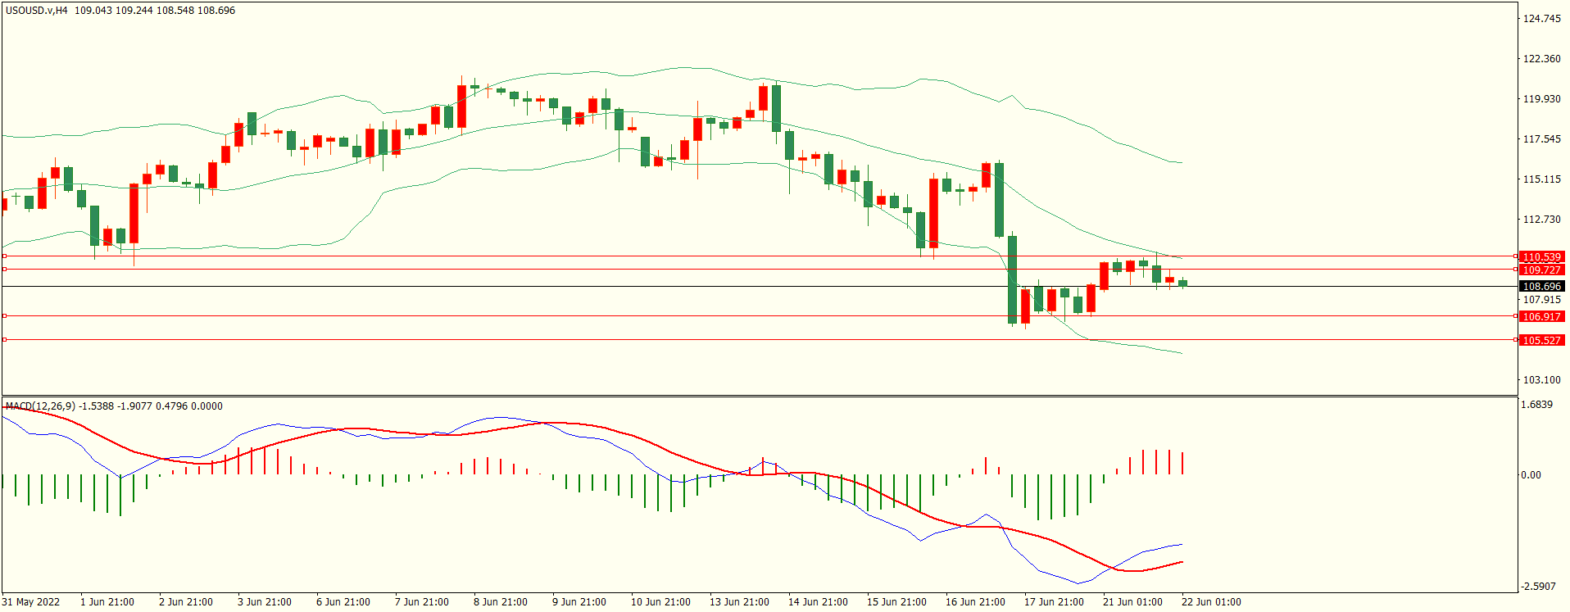
Task: Click the 124.745 value on price axis
Action: click(1541, 19)
